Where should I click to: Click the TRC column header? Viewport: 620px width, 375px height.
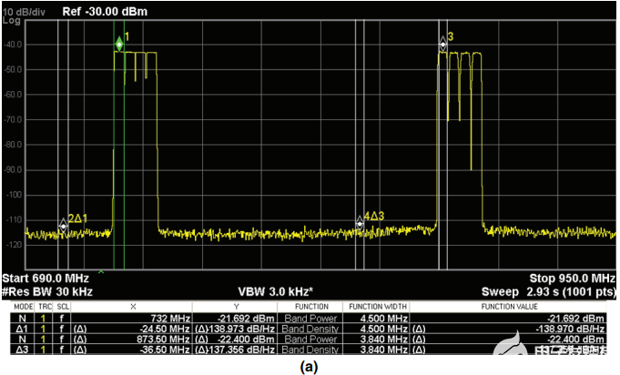[x=46, y=307]
